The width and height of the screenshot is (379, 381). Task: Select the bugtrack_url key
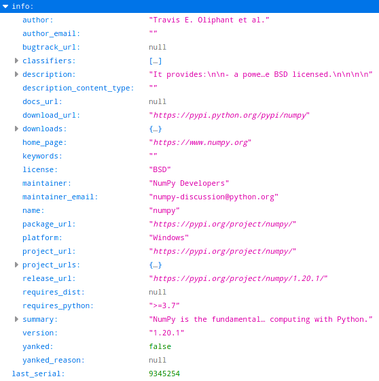coord(51,47)
